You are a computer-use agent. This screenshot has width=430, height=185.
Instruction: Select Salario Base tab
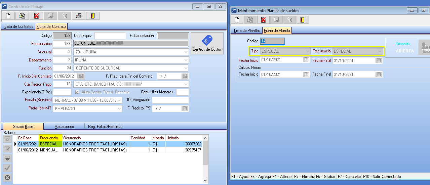23,127
